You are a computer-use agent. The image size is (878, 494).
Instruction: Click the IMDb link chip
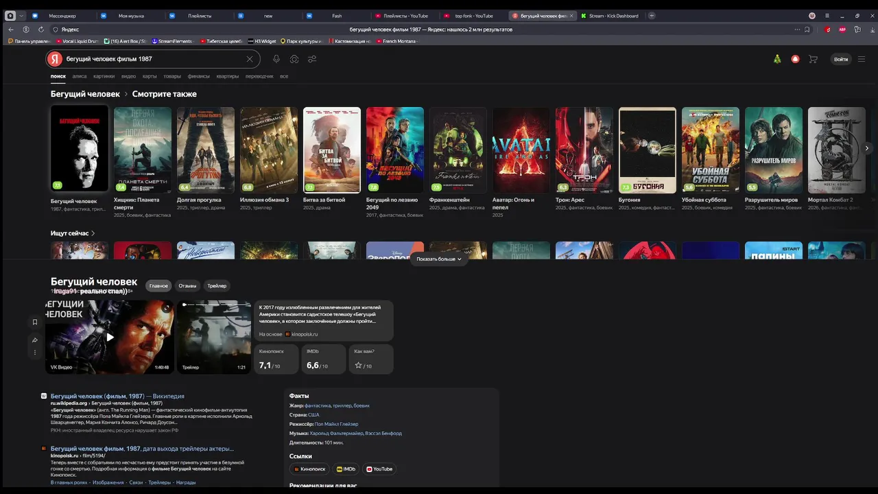coord(346,469)
